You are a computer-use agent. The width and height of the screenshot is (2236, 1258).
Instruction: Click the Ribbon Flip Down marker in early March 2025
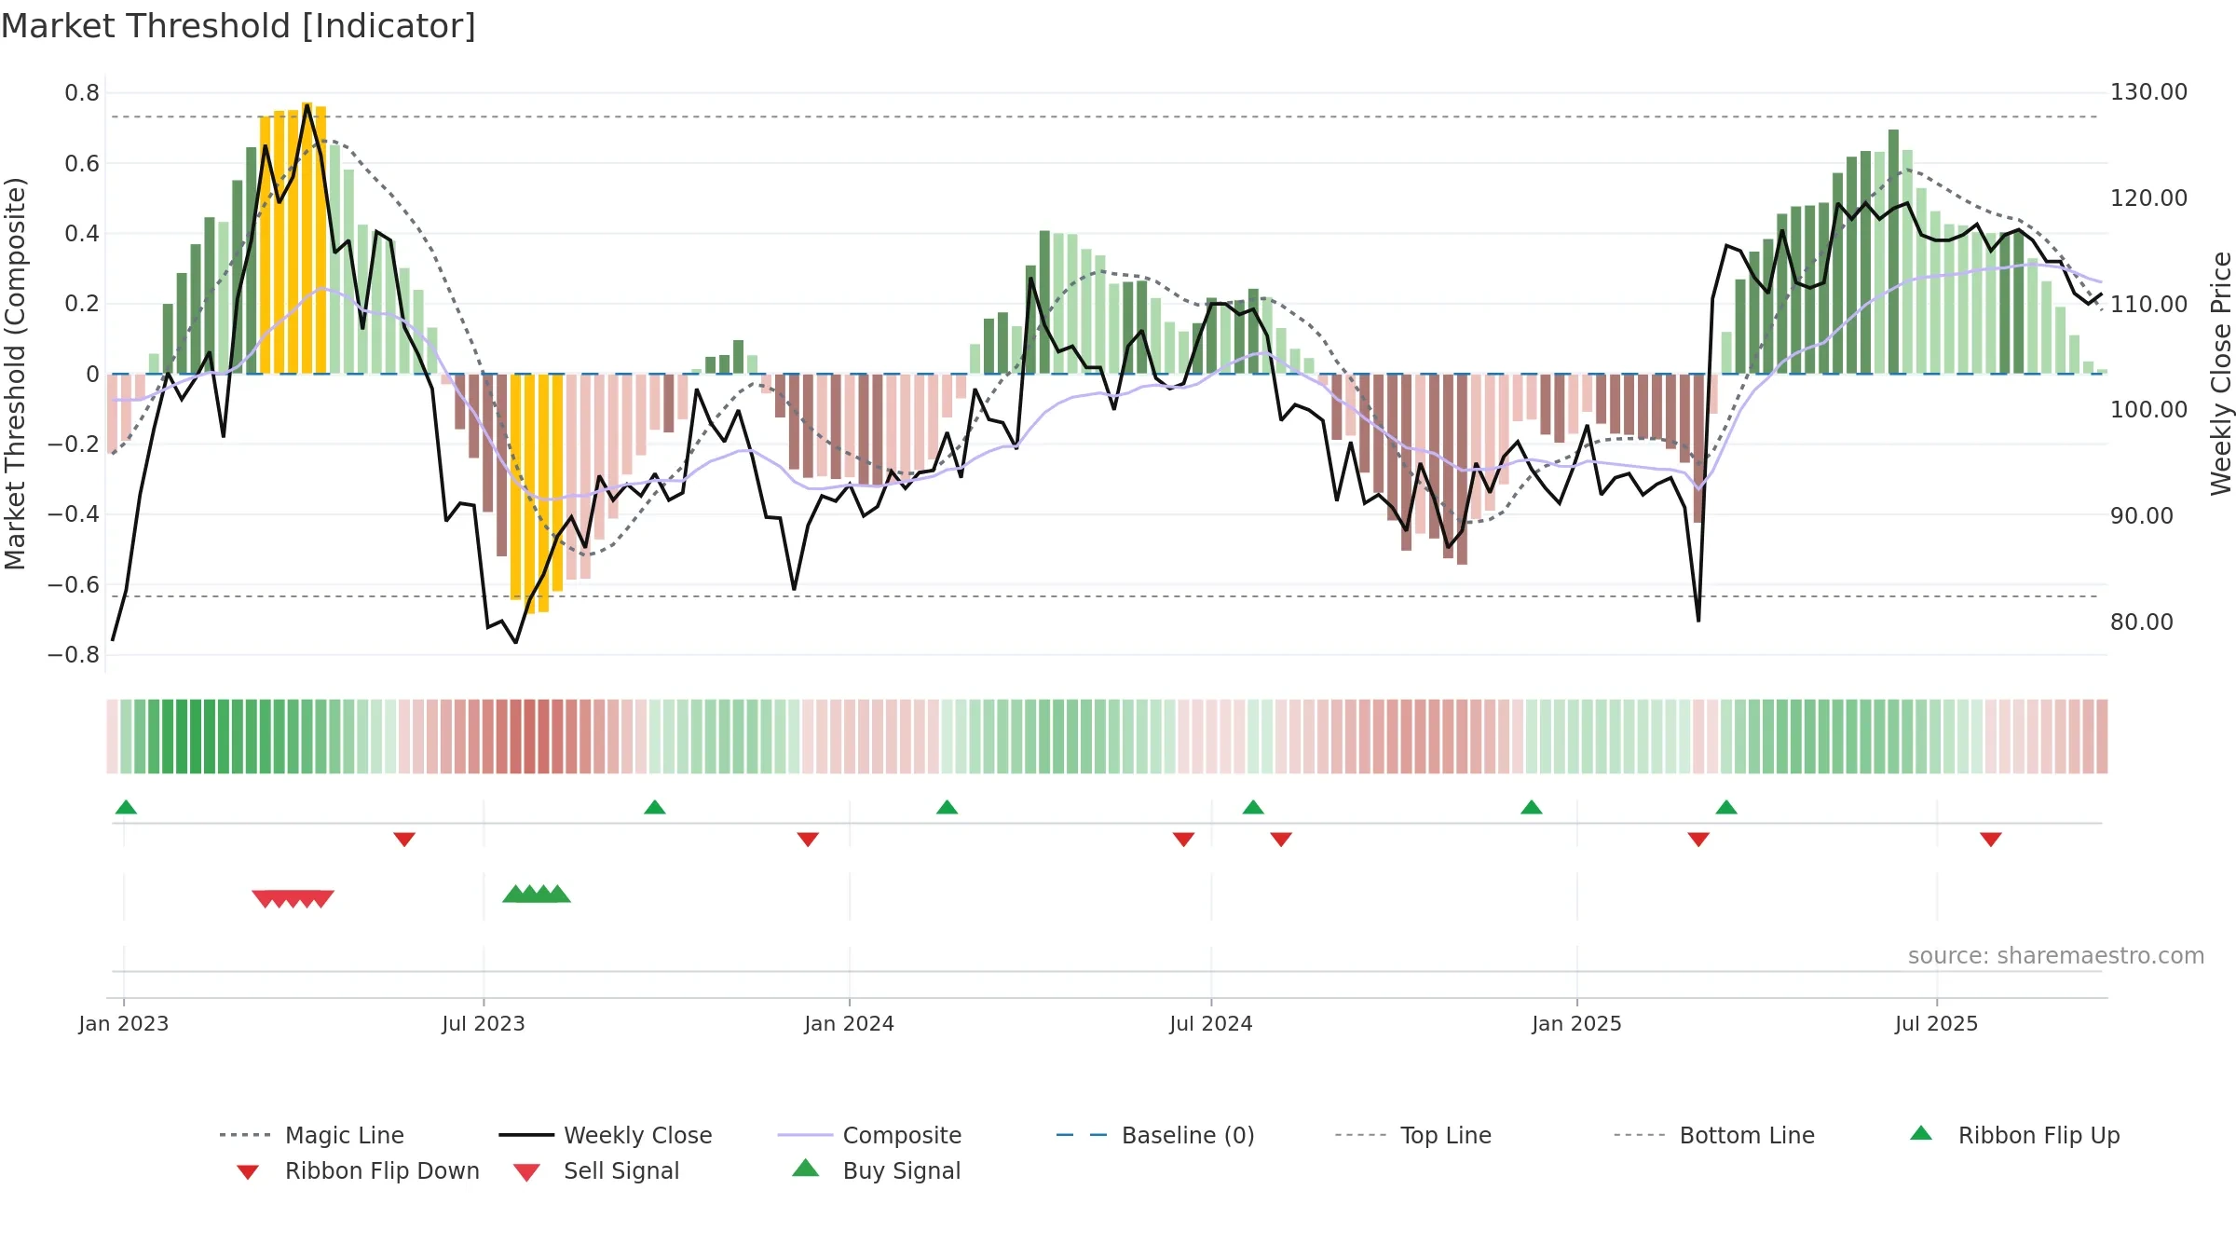click(1698, 840)
